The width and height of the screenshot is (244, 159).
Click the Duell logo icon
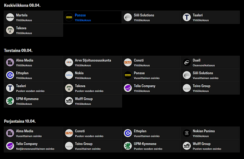[x=187, y=62]
